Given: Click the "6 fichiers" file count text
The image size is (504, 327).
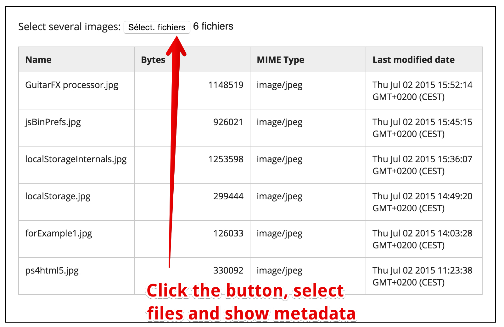Looking at the screenshot, I should pos(213,26).
